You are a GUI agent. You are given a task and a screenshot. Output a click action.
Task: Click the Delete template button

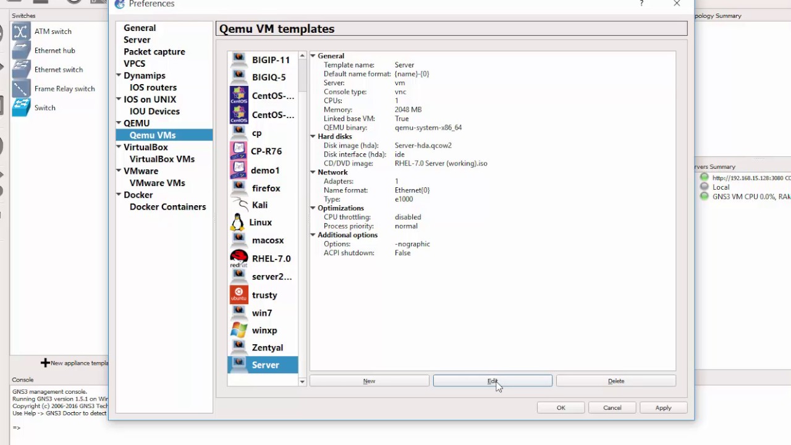pos(616,381)
